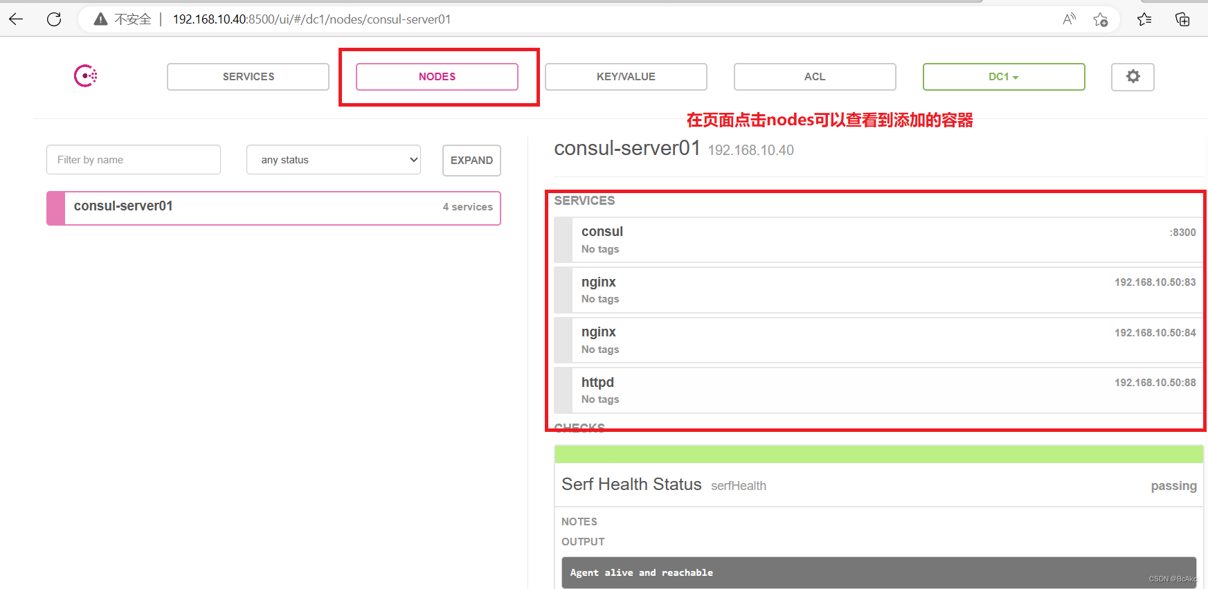Switch to the NODES tab
The image size is (1208, 589).
(x=437, y=77)
